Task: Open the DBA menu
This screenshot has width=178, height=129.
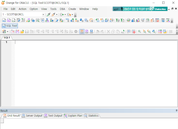Action: coord(62,9)
